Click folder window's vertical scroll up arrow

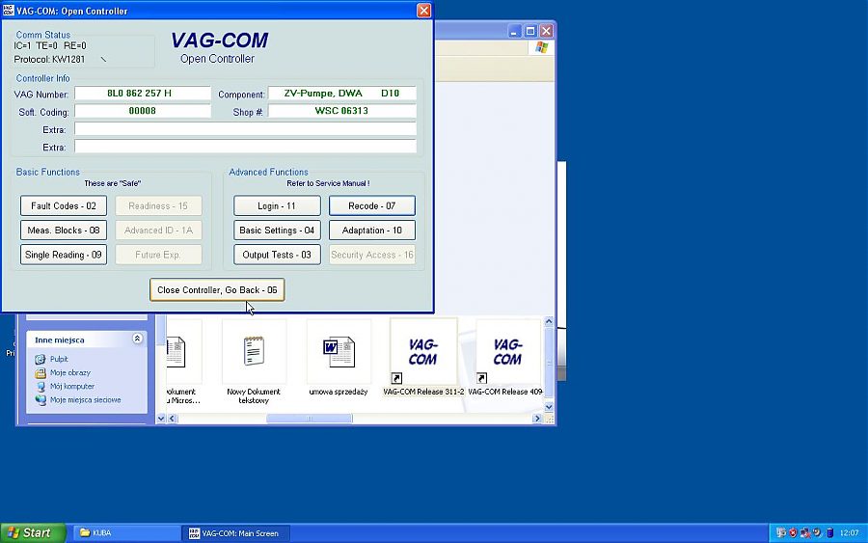[549, 321]
